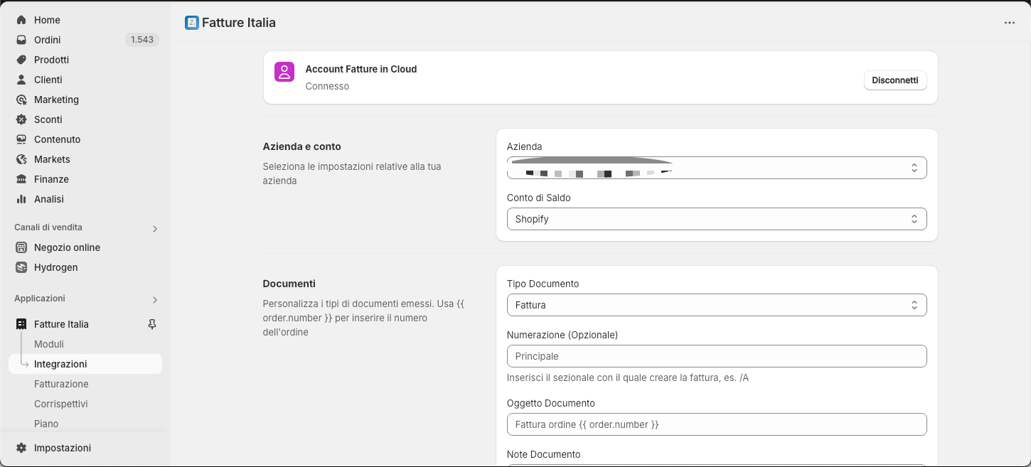The image size is (1031, 467).
Task: Click the Markets globe icon
Action: click(21, 159)
